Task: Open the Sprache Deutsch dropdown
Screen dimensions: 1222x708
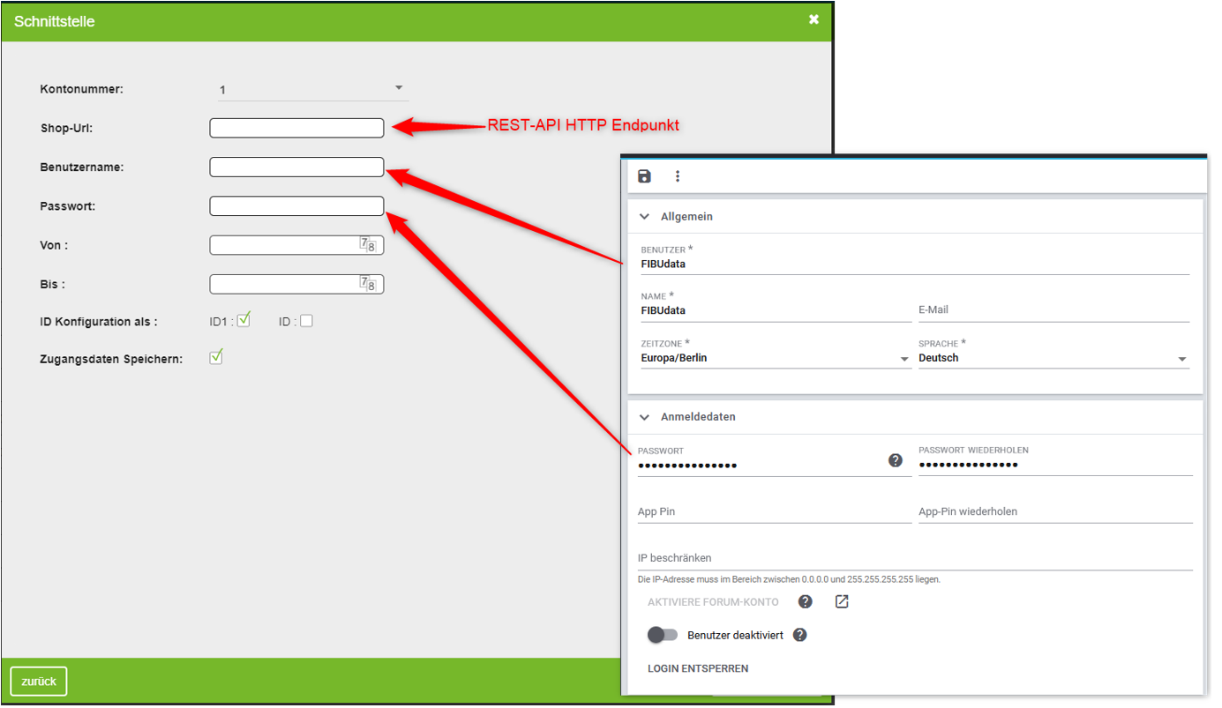Action: (x=1182, y=359)
